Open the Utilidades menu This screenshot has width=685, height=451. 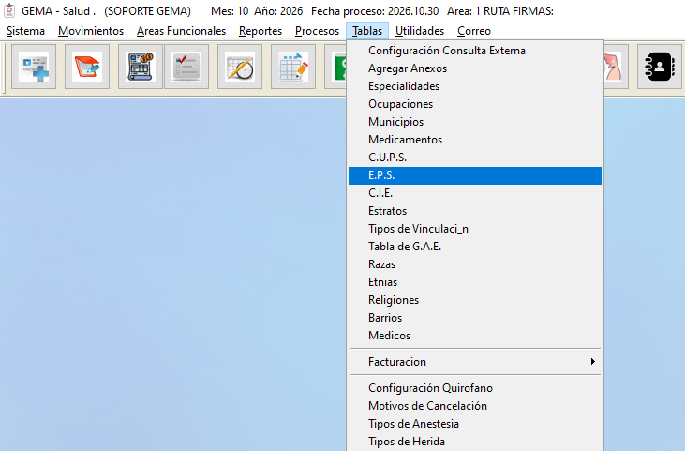click(420, 31)
